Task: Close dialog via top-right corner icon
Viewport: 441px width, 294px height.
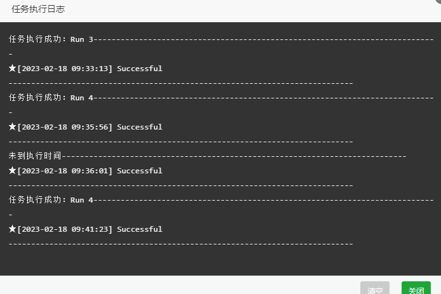Action: click(x=438, y=2)
